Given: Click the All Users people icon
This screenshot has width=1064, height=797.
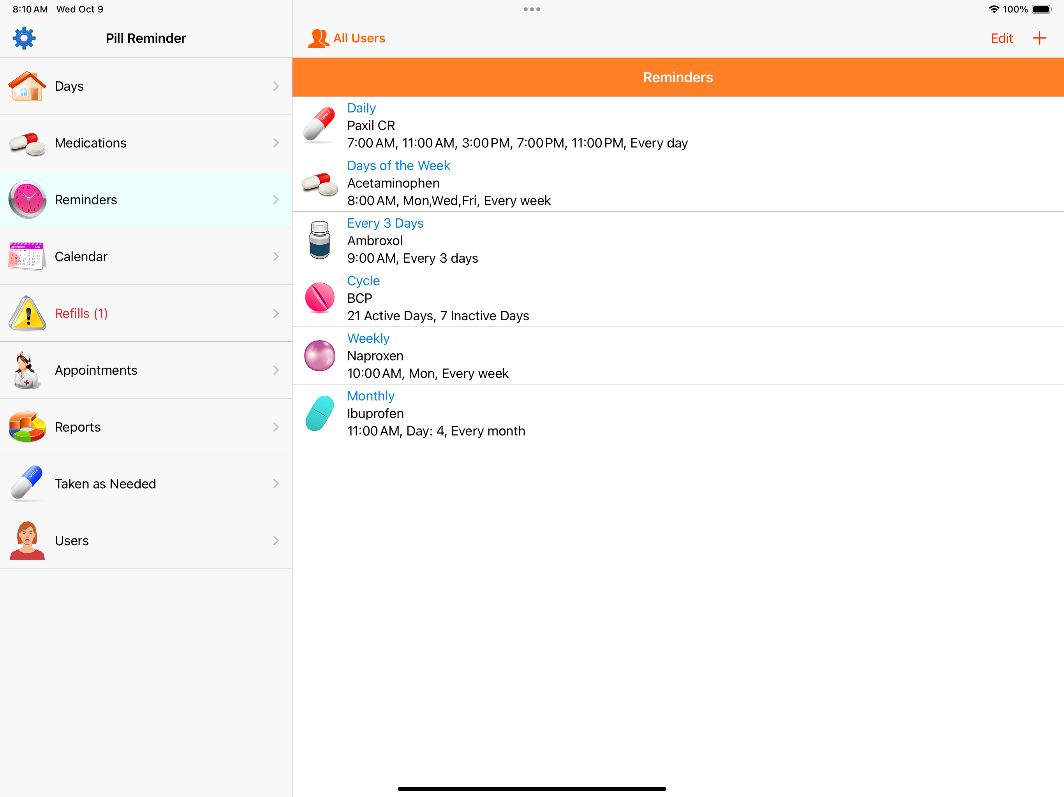Looking at the screenshot, I should click(x=319, y=38).
